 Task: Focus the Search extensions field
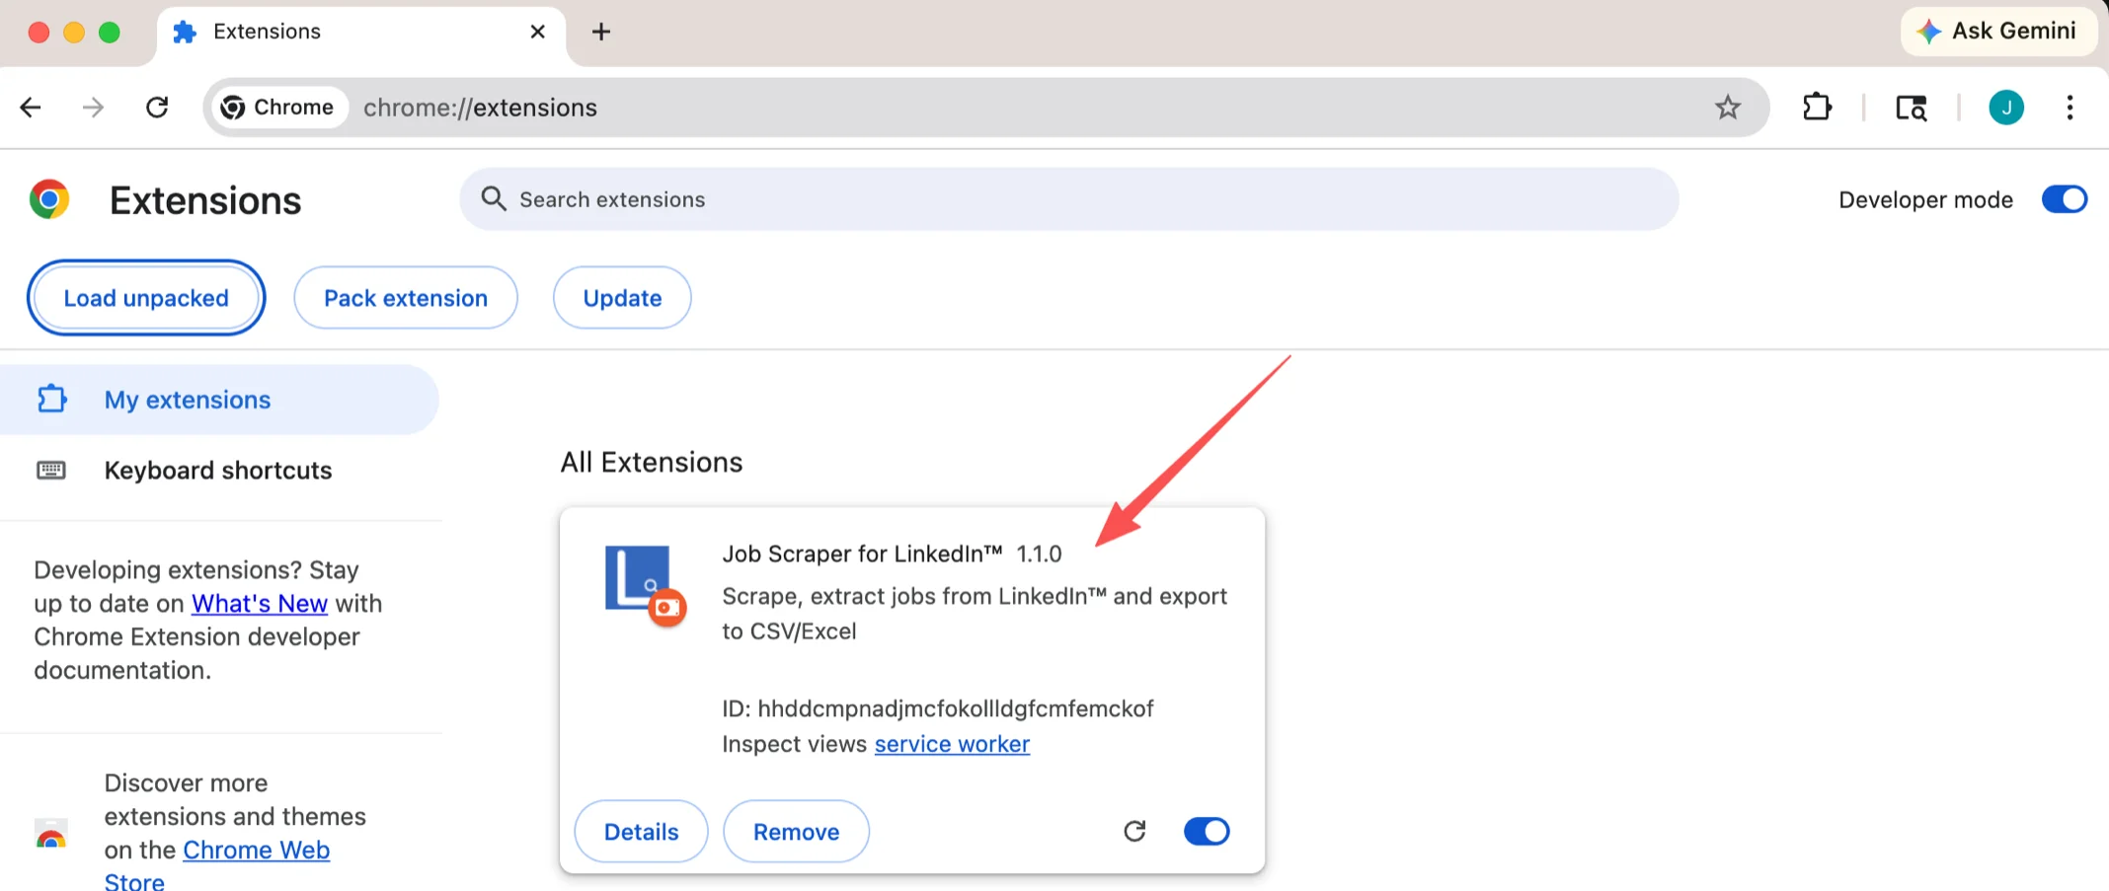(1066, 199)
